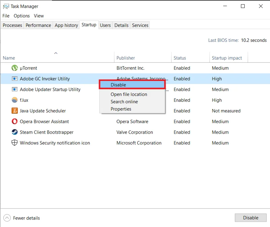Screen dimensions: 270x227
Task: Click the µTorrent green icon
Action: point(15,68)
